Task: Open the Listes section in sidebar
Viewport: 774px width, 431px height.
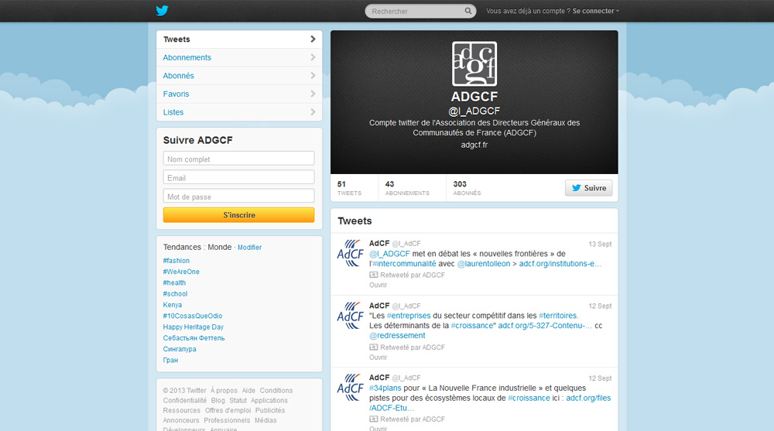Action: coord(238,112)
